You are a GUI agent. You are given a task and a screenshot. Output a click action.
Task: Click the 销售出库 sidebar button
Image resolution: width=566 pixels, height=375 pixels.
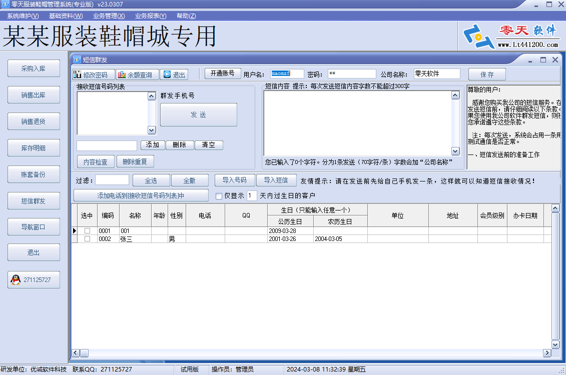(x=34, y=95)
